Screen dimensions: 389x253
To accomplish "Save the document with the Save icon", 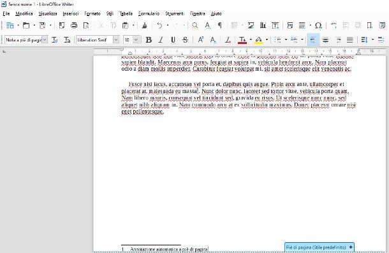I will tap(43, 25).
